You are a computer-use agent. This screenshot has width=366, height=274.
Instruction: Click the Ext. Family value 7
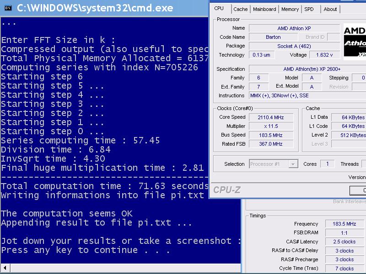pyautogui.click(x=258, y=87)
